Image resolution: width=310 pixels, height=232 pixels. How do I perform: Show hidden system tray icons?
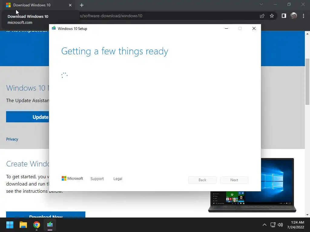tap(264, 225)
